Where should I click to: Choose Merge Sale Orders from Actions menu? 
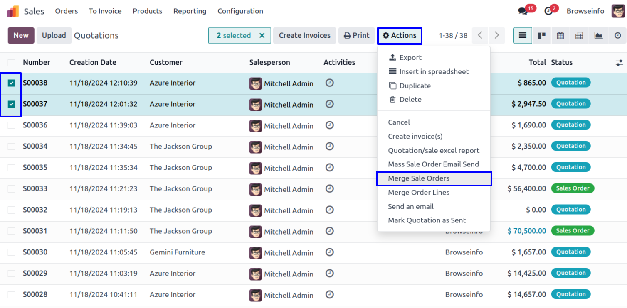click(419, 178)
